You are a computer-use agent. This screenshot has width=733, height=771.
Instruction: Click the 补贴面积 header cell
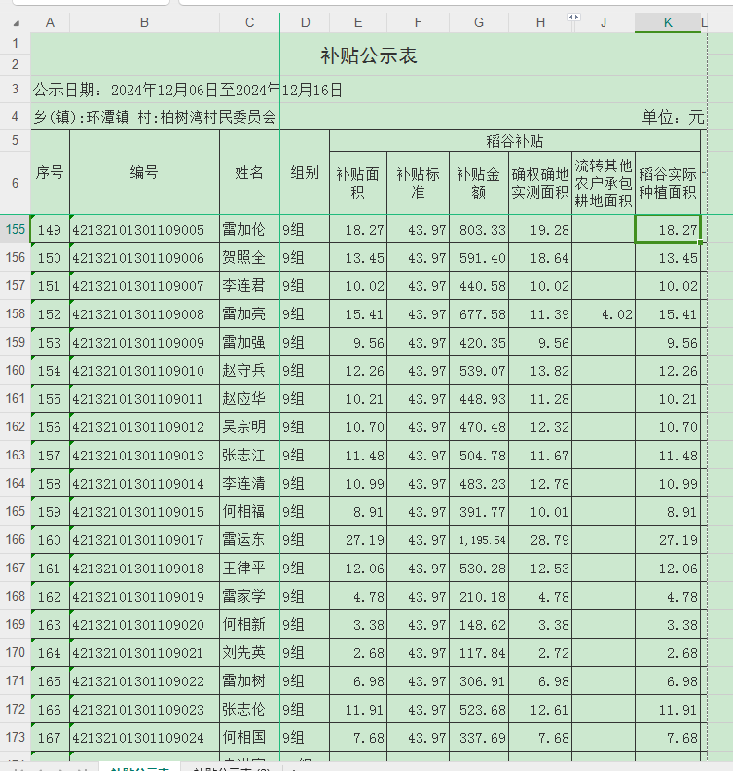pyautogui.click(x=358, y=183)
